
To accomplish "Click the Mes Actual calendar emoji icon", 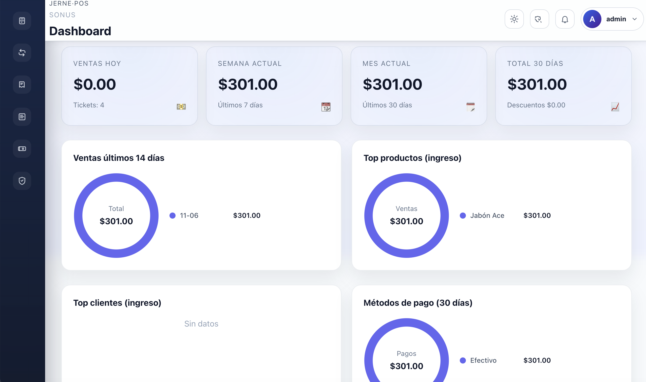I will pos(470,106).
